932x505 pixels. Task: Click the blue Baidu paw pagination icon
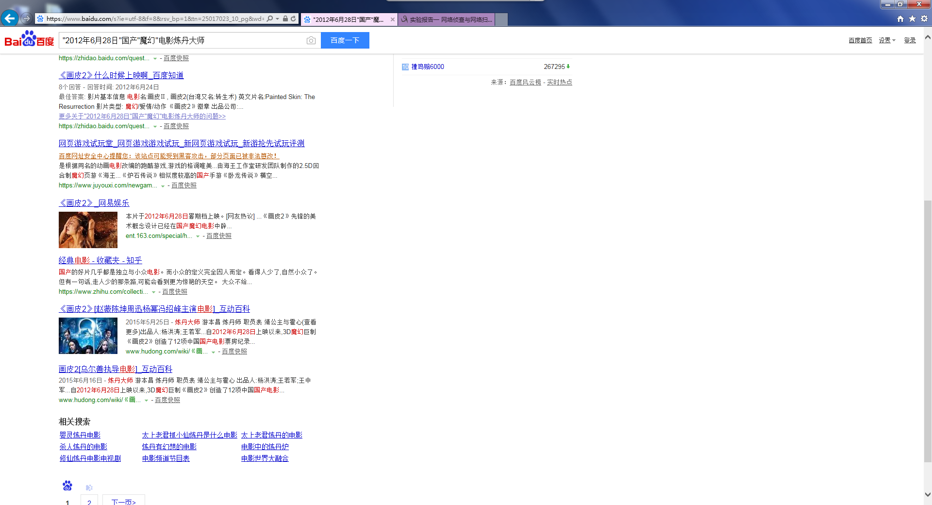coord(67,485)
